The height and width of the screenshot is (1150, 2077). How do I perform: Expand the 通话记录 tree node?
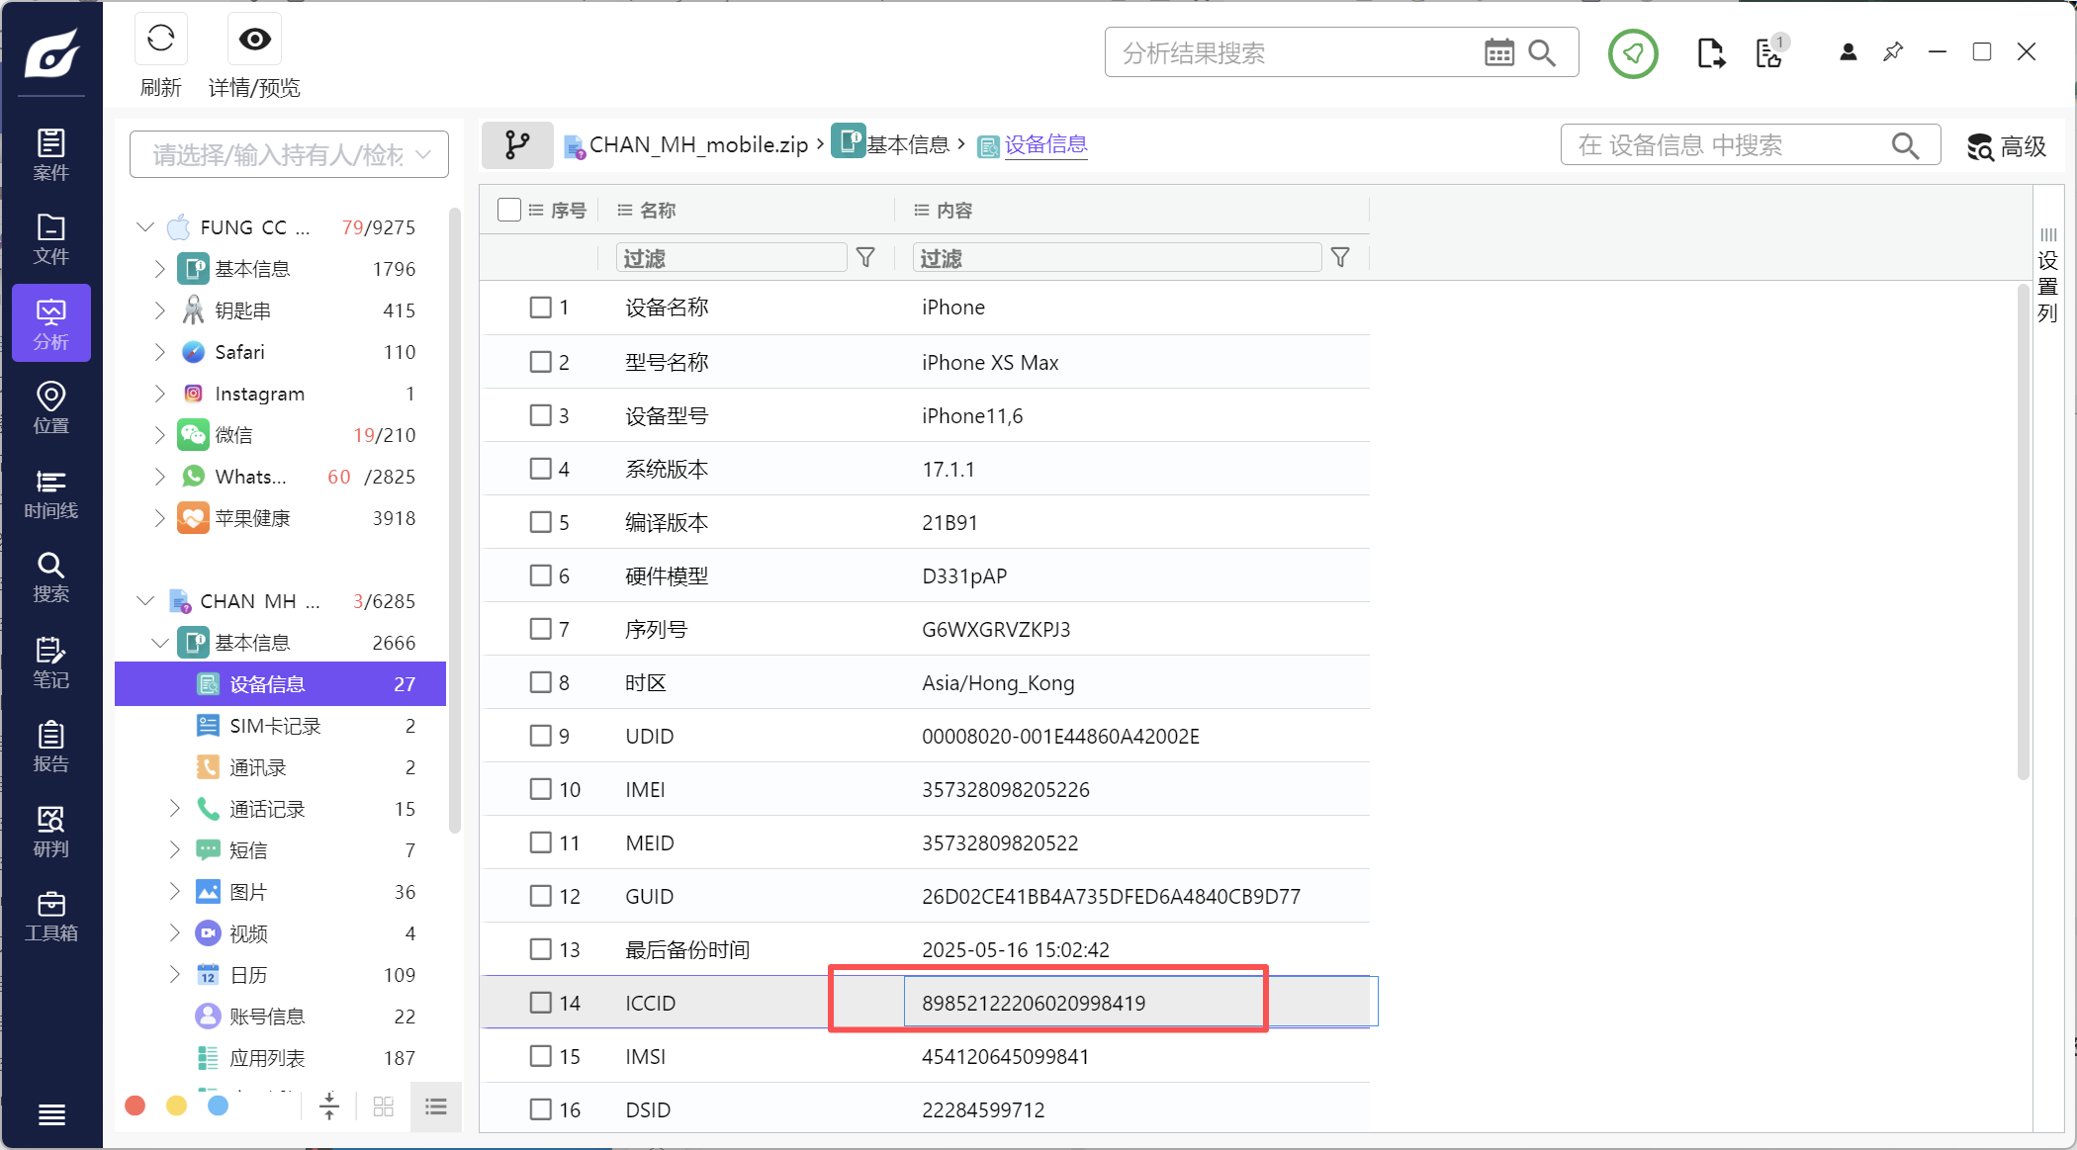click(175, 809)
